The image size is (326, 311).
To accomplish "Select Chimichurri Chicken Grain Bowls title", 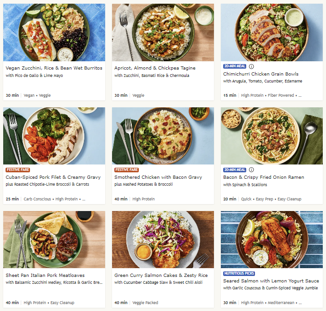I will (x=261, y=74).
